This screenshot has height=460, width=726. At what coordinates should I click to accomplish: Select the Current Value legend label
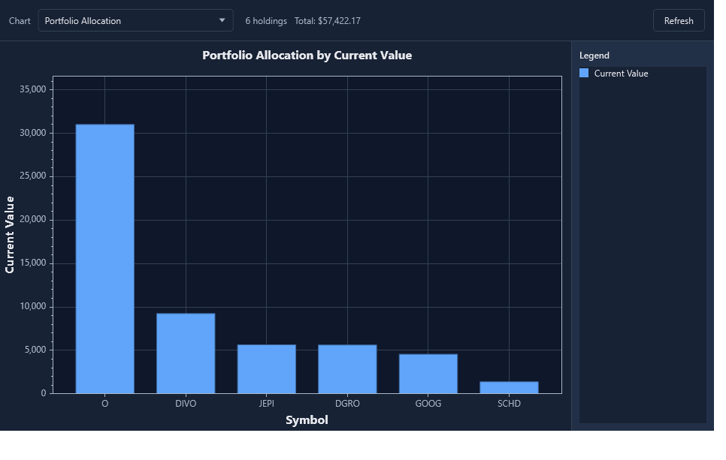tap(621, 74)
